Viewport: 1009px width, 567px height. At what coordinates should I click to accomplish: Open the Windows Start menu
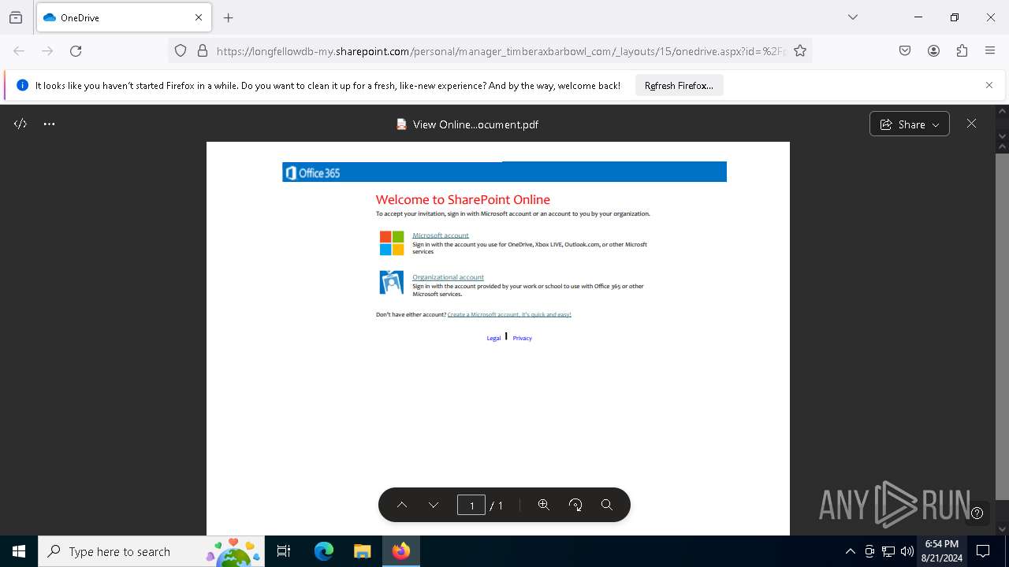pyautogui.click(x=19, y=551)
